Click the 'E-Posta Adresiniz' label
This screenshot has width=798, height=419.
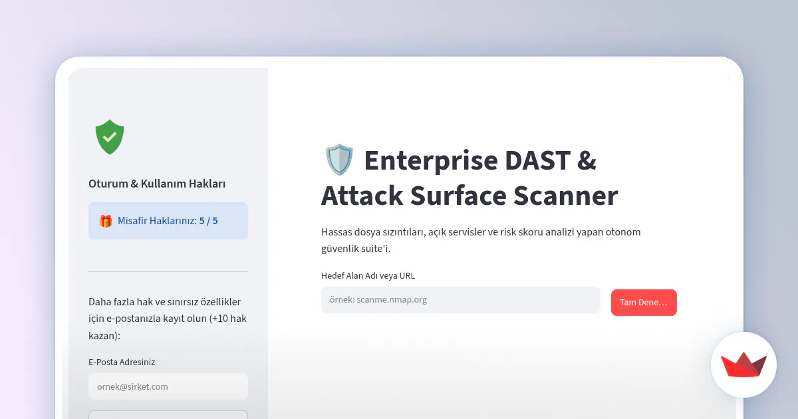pos(122,362)
